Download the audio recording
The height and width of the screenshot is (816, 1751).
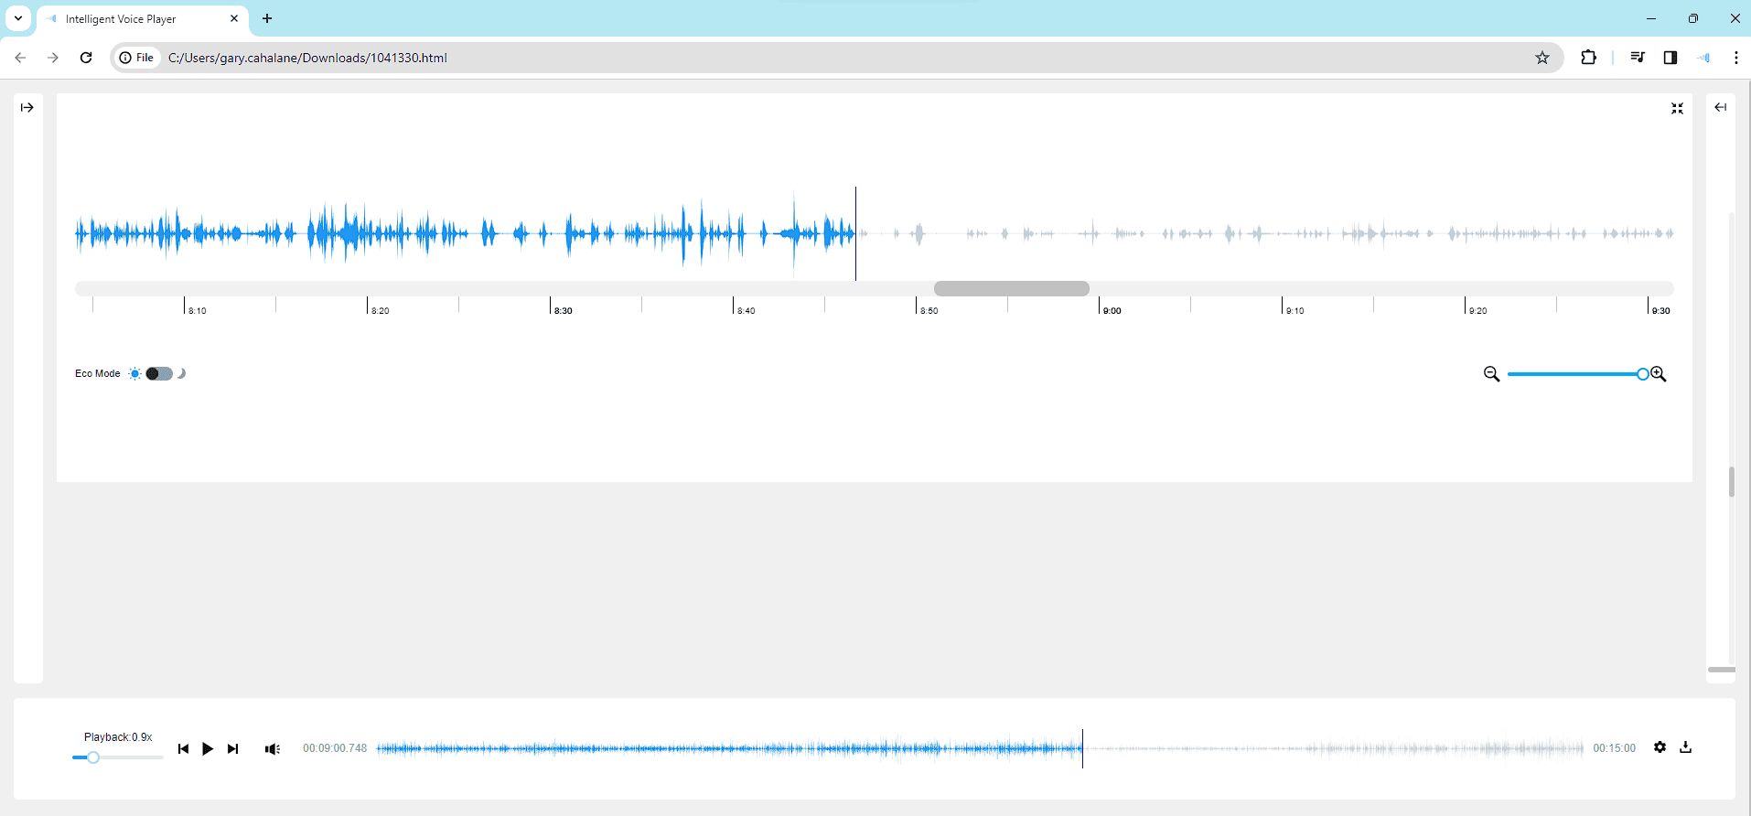pos(1685,747)
